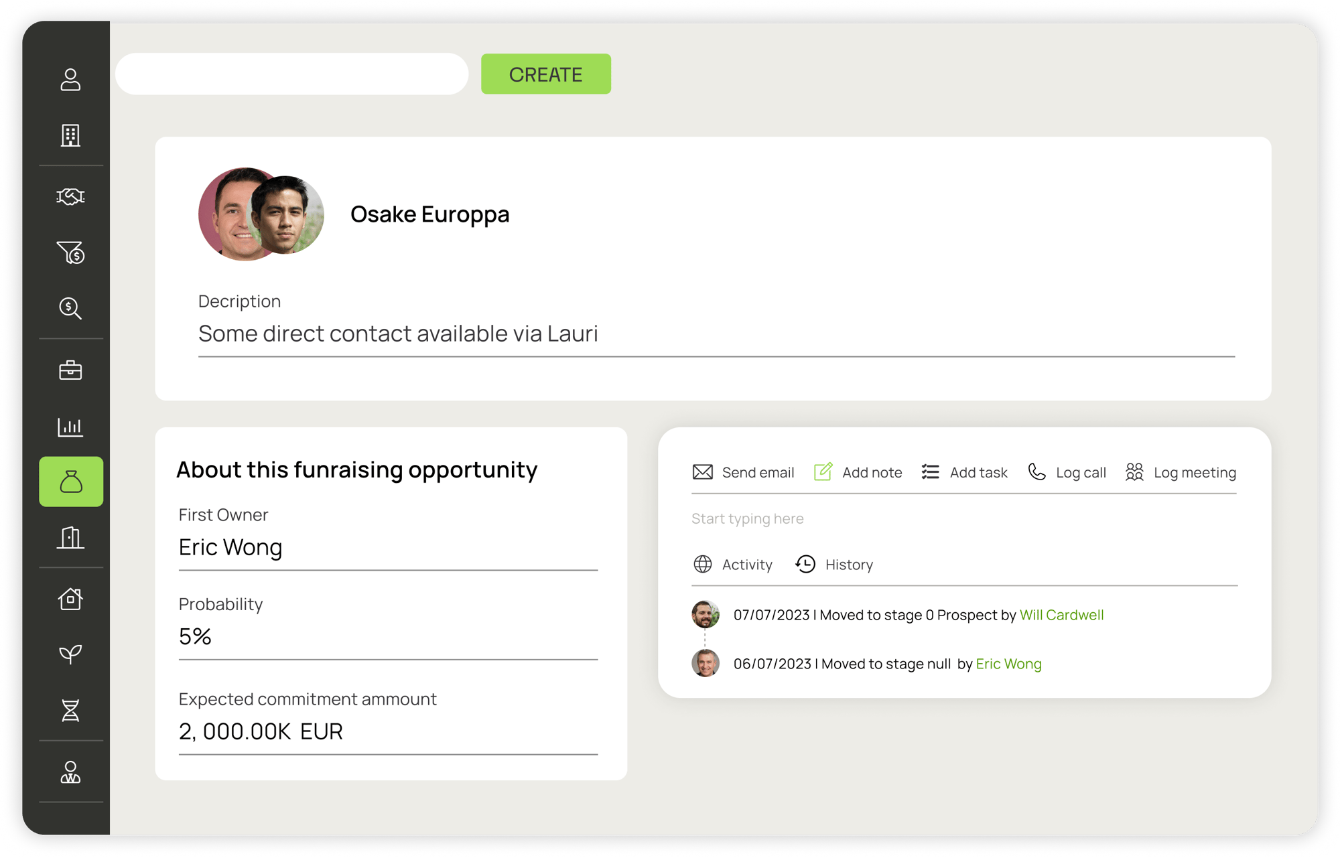Click the CREATE button
Image resolution: width=1340 pixels, height=866 pixels.
pyautogui.click(x=545, y=74)
